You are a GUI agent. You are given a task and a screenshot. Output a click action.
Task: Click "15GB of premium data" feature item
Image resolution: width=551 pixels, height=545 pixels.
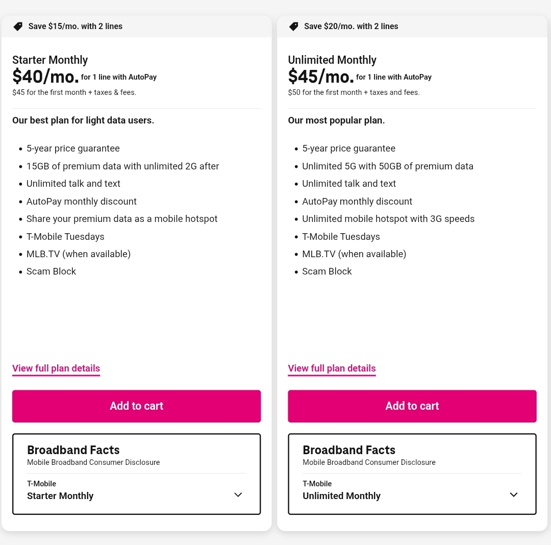(122, 166)
